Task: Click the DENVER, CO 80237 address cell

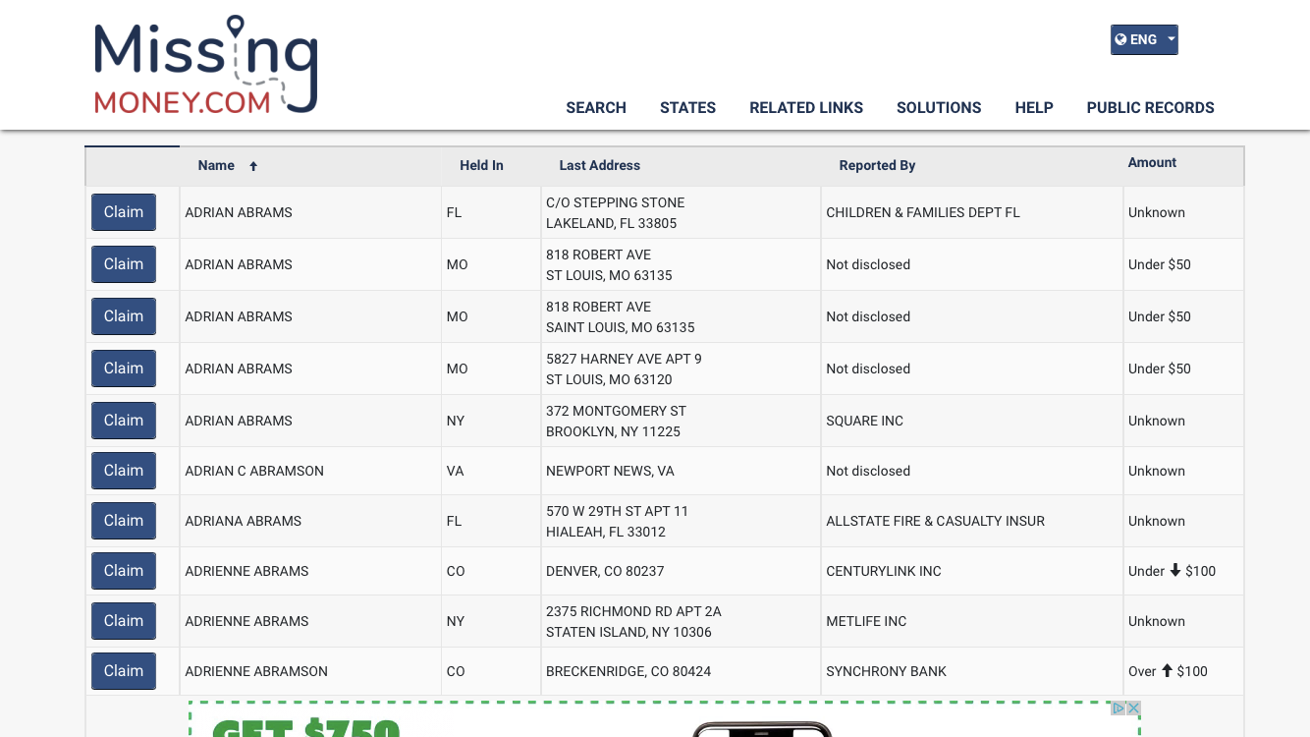Action: pyautogui.click(x=681, y=571)
